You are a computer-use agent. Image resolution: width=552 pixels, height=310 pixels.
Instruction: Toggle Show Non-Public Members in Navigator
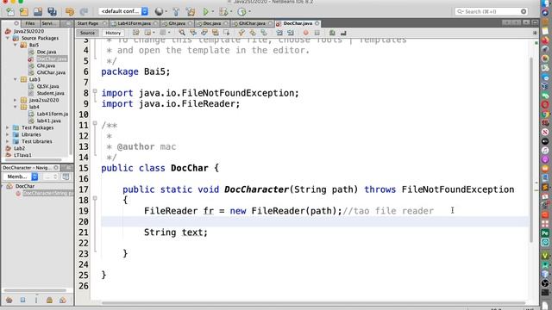[x=49, y=301]
